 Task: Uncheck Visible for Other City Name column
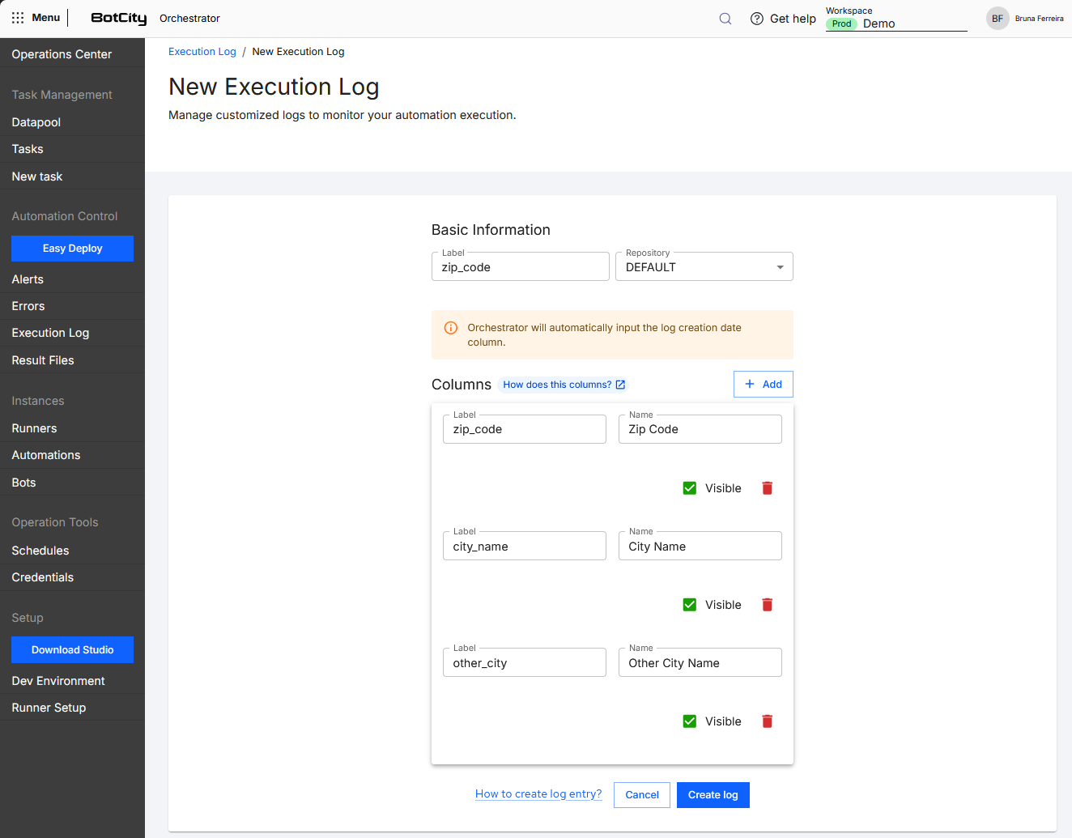[x=690, y=721]
